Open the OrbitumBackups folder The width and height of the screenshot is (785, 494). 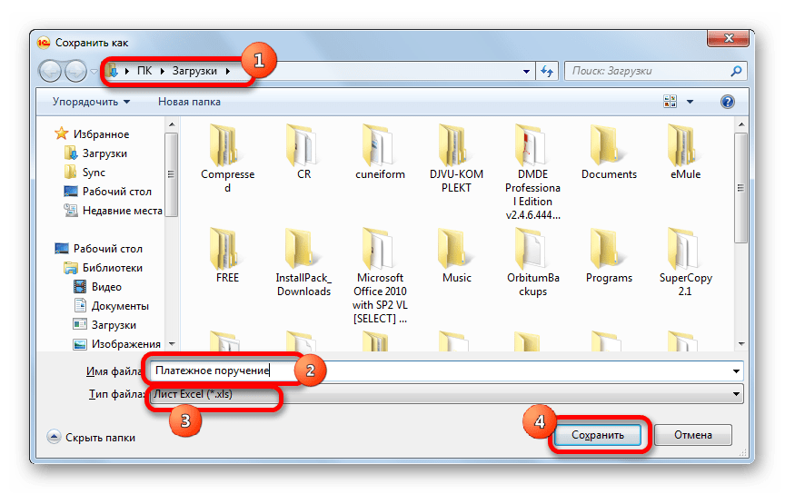pyautogui.click(x=532, y=262)
